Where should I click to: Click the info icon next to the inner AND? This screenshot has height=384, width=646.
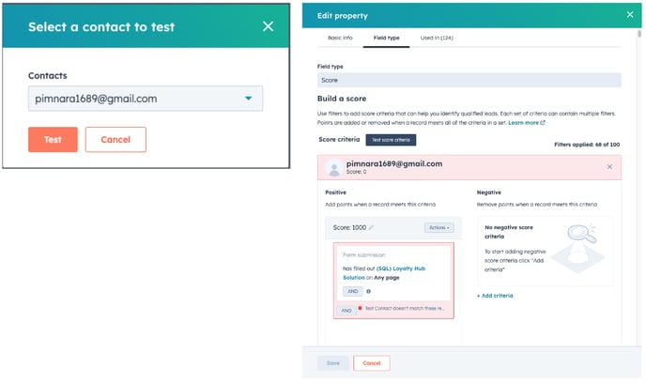[368, 291]
